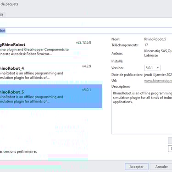Click the package search field

click(86, 31)
